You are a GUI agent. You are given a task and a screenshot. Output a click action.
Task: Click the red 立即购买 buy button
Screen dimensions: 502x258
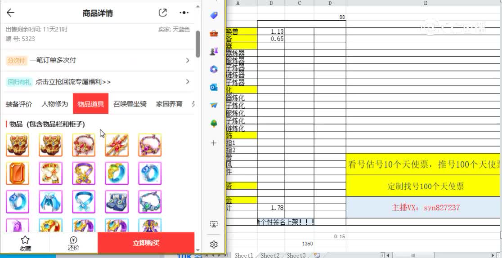pyautogui.click(x=146, y=243)
